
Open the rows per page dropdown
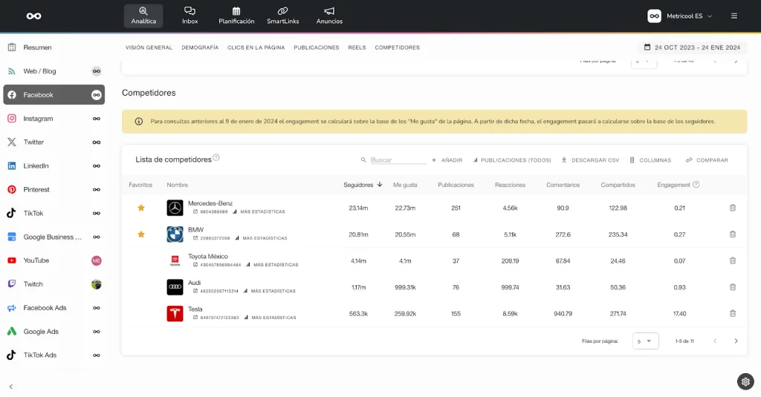(645, 341)
